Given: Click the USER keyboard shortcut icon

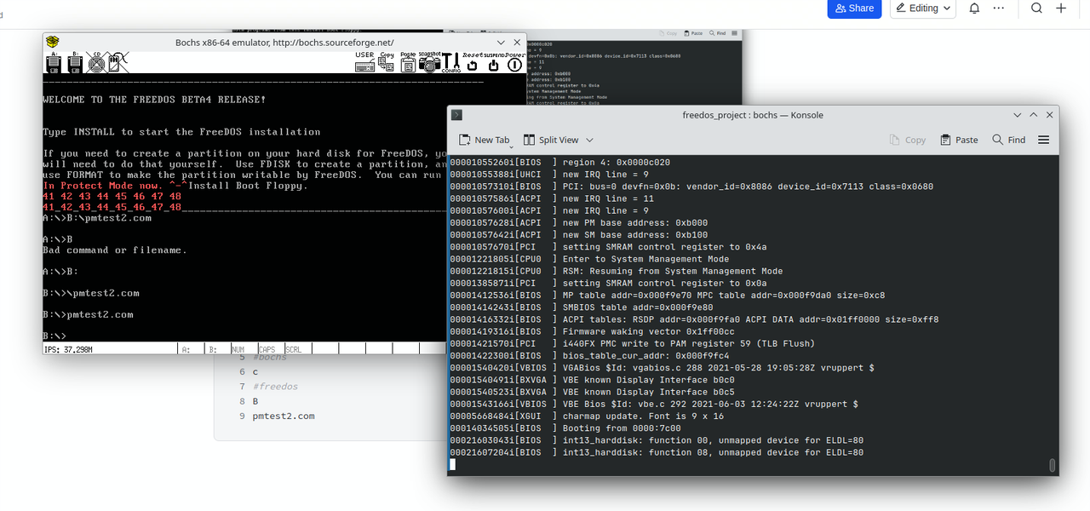Looking at the screenshot, I should click(364, 62).
